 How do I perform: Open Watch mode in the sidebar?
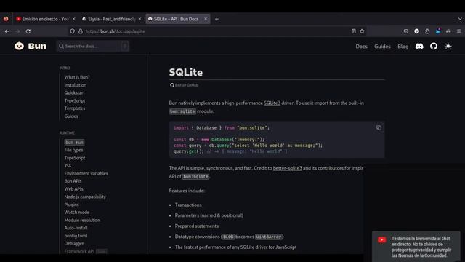click(x=77, y=212)
